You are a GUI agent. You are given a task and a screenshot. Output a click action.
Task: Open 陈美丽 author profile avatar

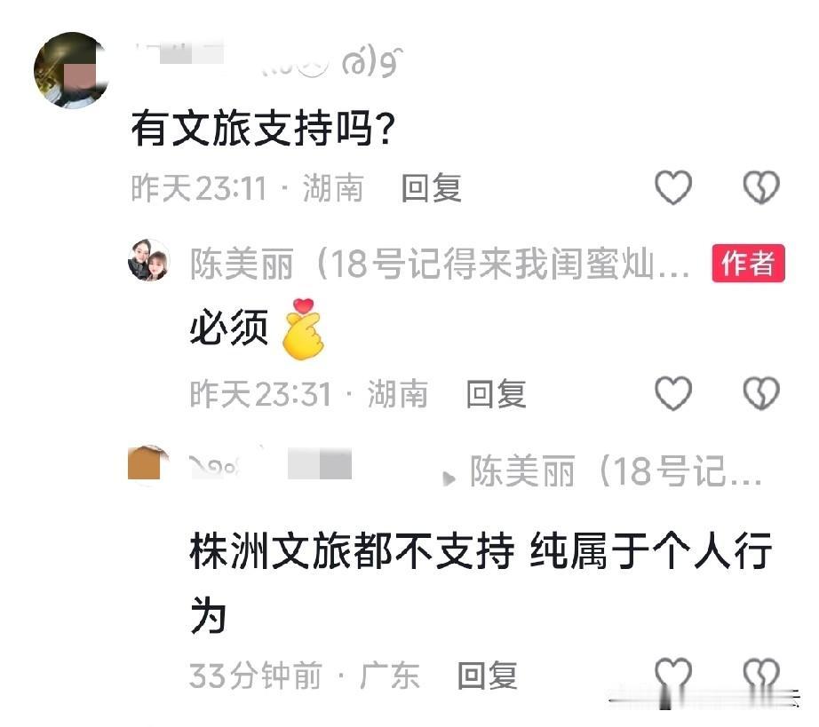[149, 260]
